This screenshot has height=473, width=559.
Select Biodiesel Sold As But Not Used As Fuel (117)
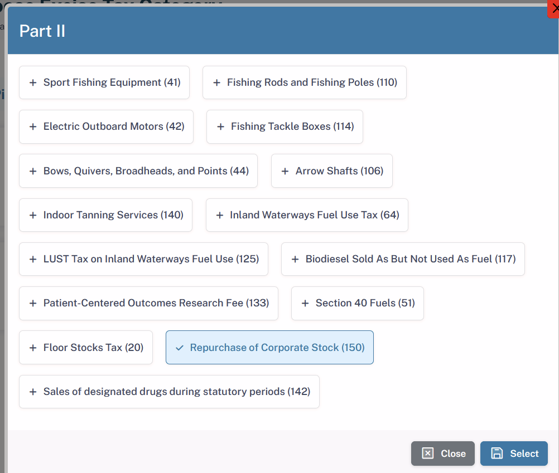click(x=403, y=259)
